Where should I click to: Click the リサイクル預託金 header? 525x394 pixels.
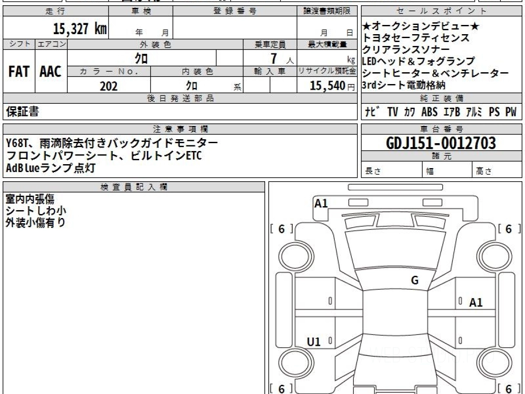327,71
